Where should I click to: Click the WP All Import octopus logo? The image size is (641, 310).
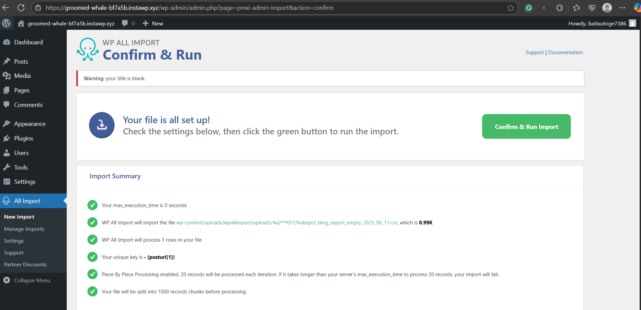(x=88, y=49)
